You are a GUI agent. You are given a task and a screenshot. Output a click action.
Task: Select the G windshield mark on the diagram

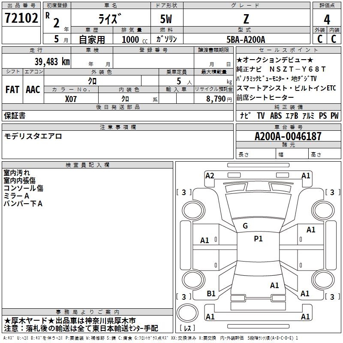(245, 226)
